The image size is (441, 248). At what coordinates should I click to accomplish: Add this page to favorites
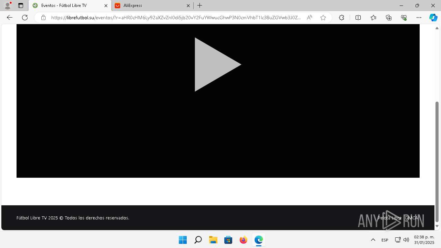(x=323, y=18)
